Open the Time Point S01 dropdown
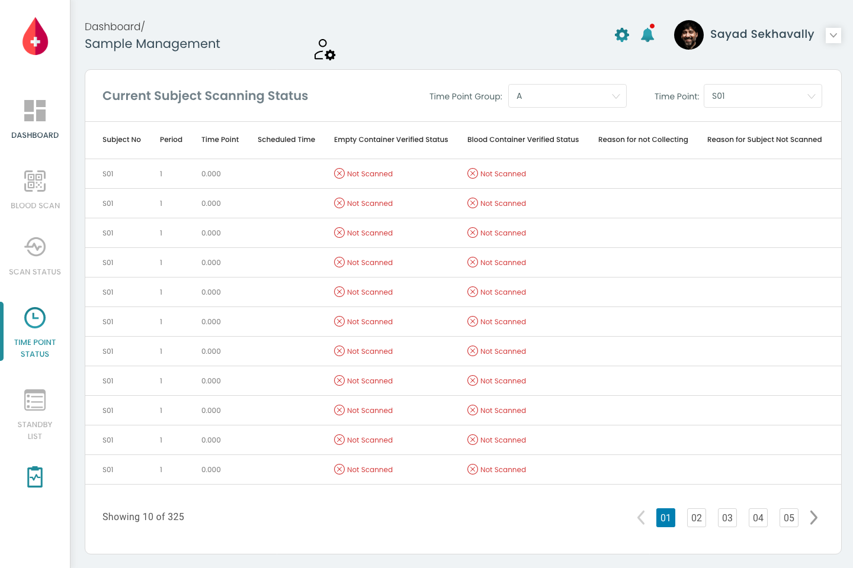 pyautogui.click(x=763, y=96)
